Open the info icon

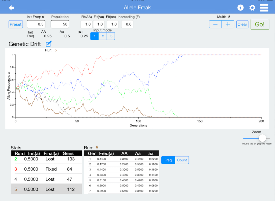click(240, 8)
